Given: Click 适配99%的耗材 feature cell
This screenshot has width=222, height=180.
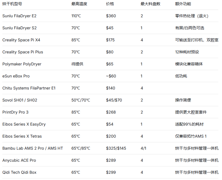Looking at the screenshot, I should click(189, 124).
